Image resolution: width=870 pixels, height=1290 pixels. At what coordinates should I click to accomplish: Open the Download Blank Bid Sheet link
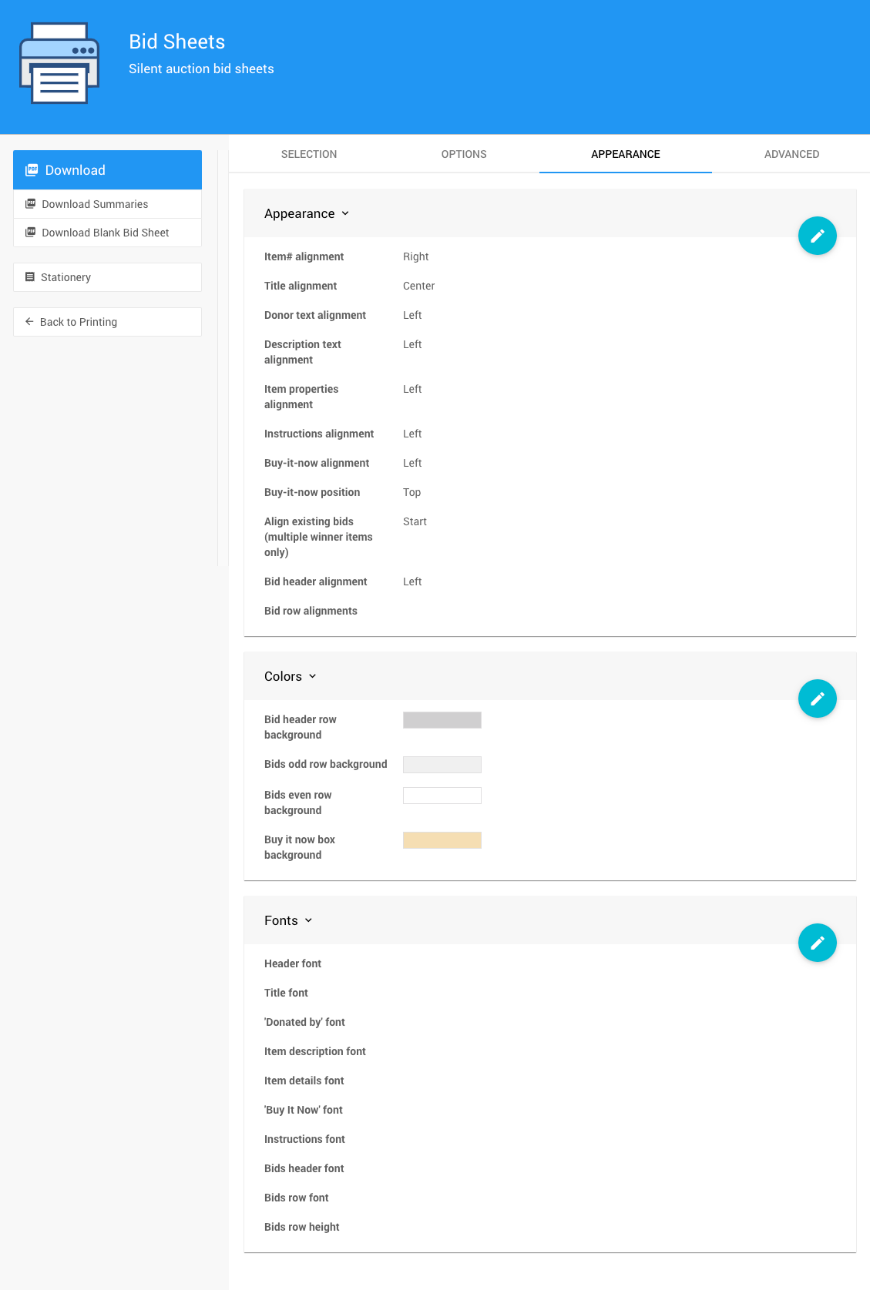tap(106, 233)
